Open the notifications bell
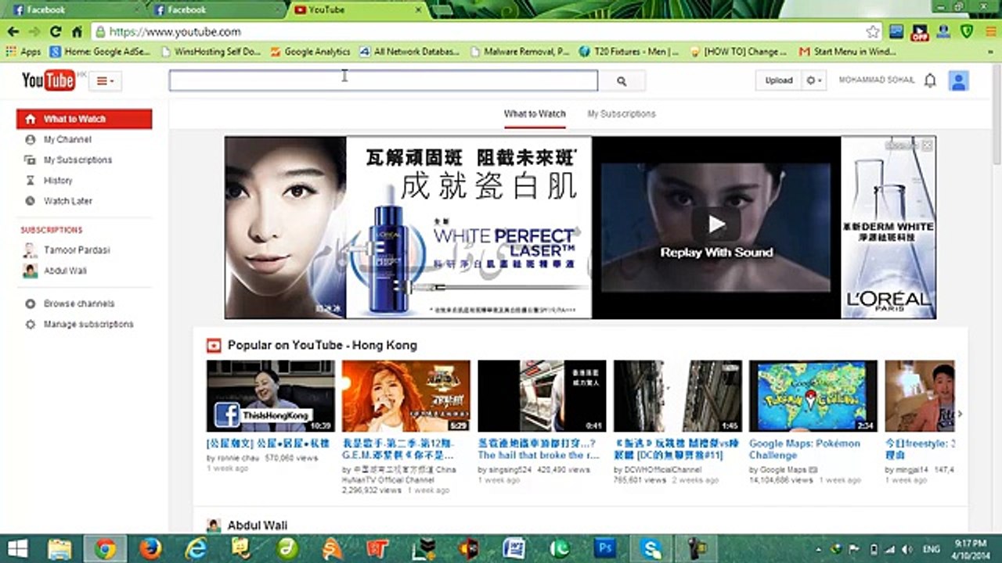The height and width of the screenshot is (563, 1002). coord(930,80)
